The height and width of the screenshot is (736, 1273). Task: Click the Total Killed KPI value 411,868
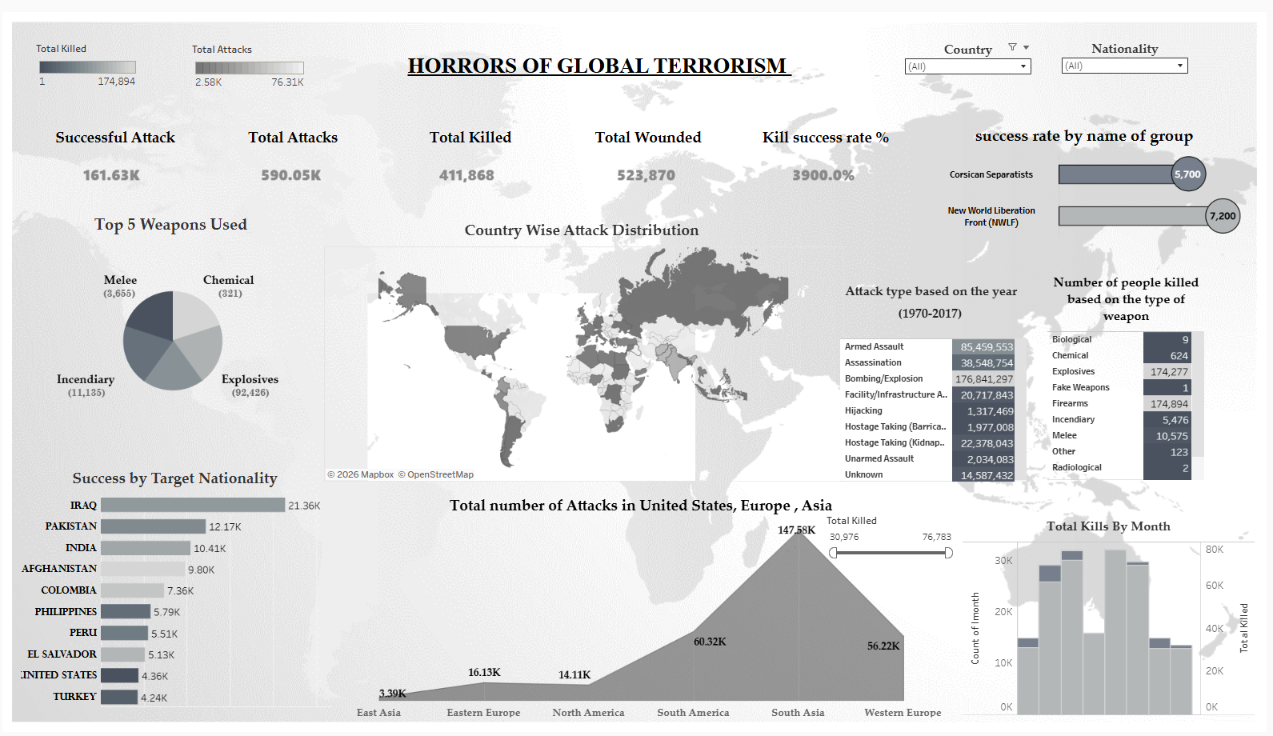(466, 175)
